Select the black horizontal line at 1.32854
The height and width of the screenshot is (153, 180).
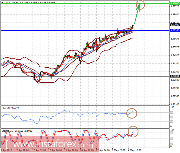point(85,76)
